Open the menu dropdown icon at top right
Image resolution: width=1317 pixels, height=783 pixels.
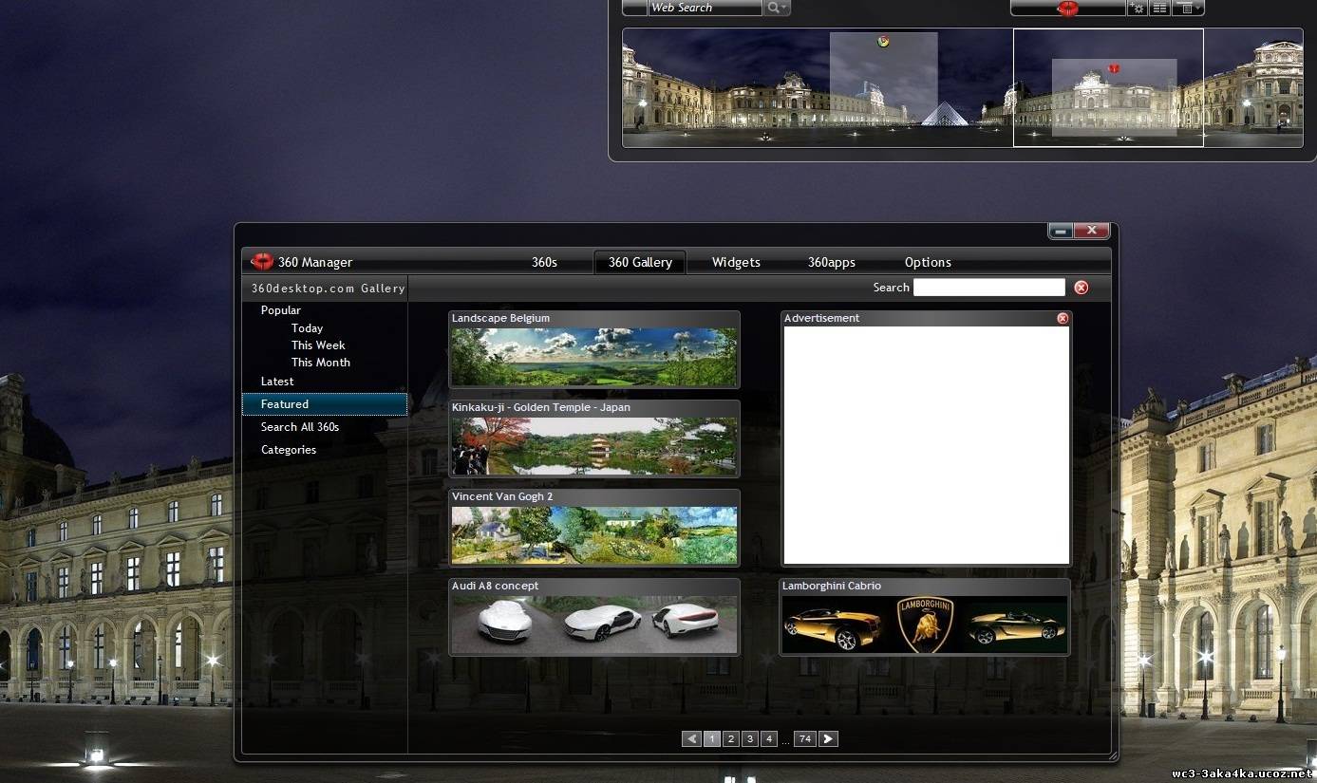pyautogui.click(x=1188, y=8)
